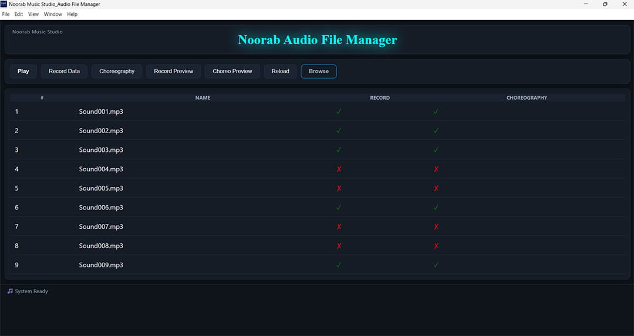Open Record Preview

click(x=173, y=71)
